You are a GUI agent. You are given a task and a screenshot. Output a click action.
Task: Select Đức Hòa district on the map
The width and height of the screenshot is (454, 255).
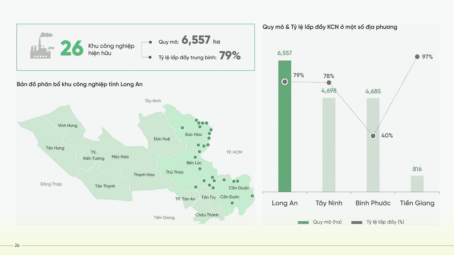pos(193,134)
